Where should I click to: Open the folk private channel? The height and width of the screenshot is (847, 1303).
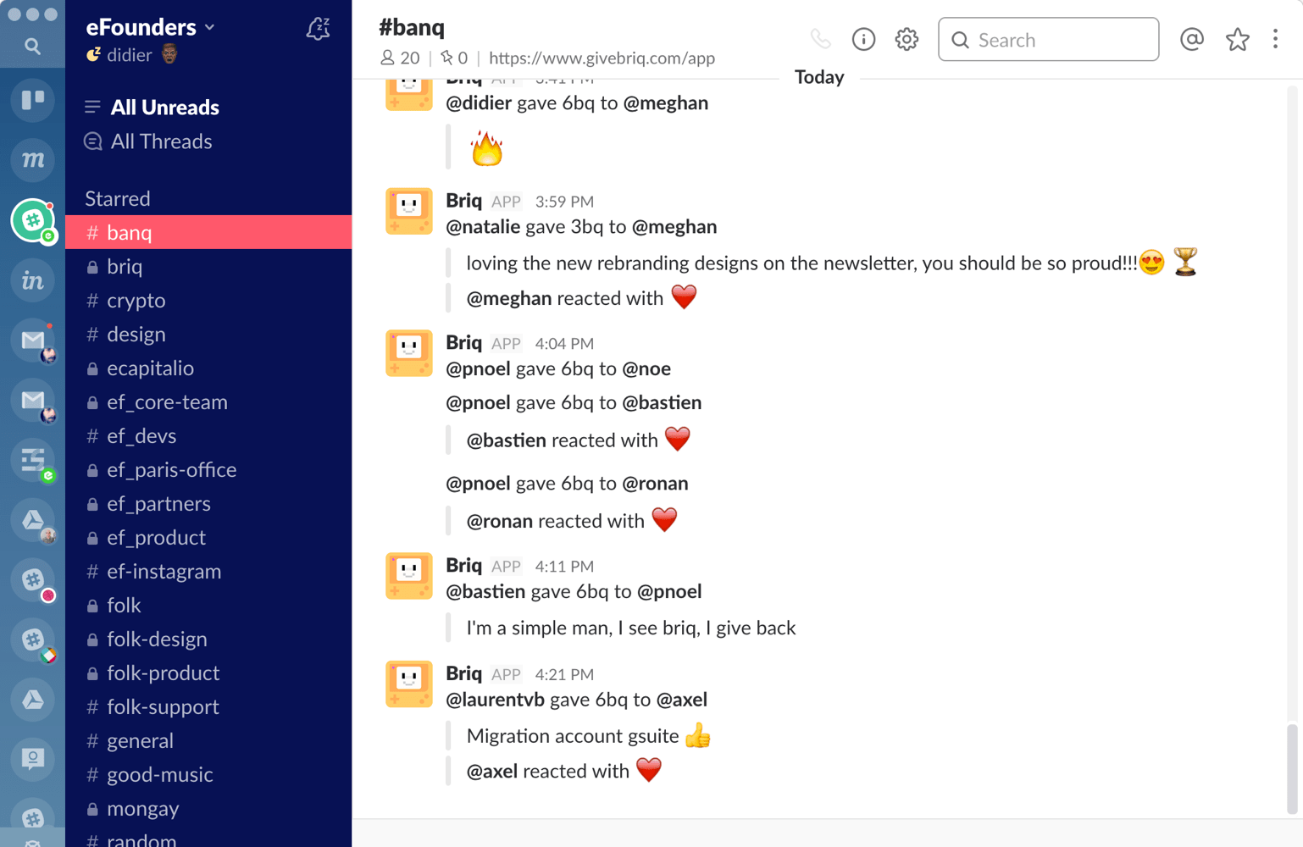208,605
